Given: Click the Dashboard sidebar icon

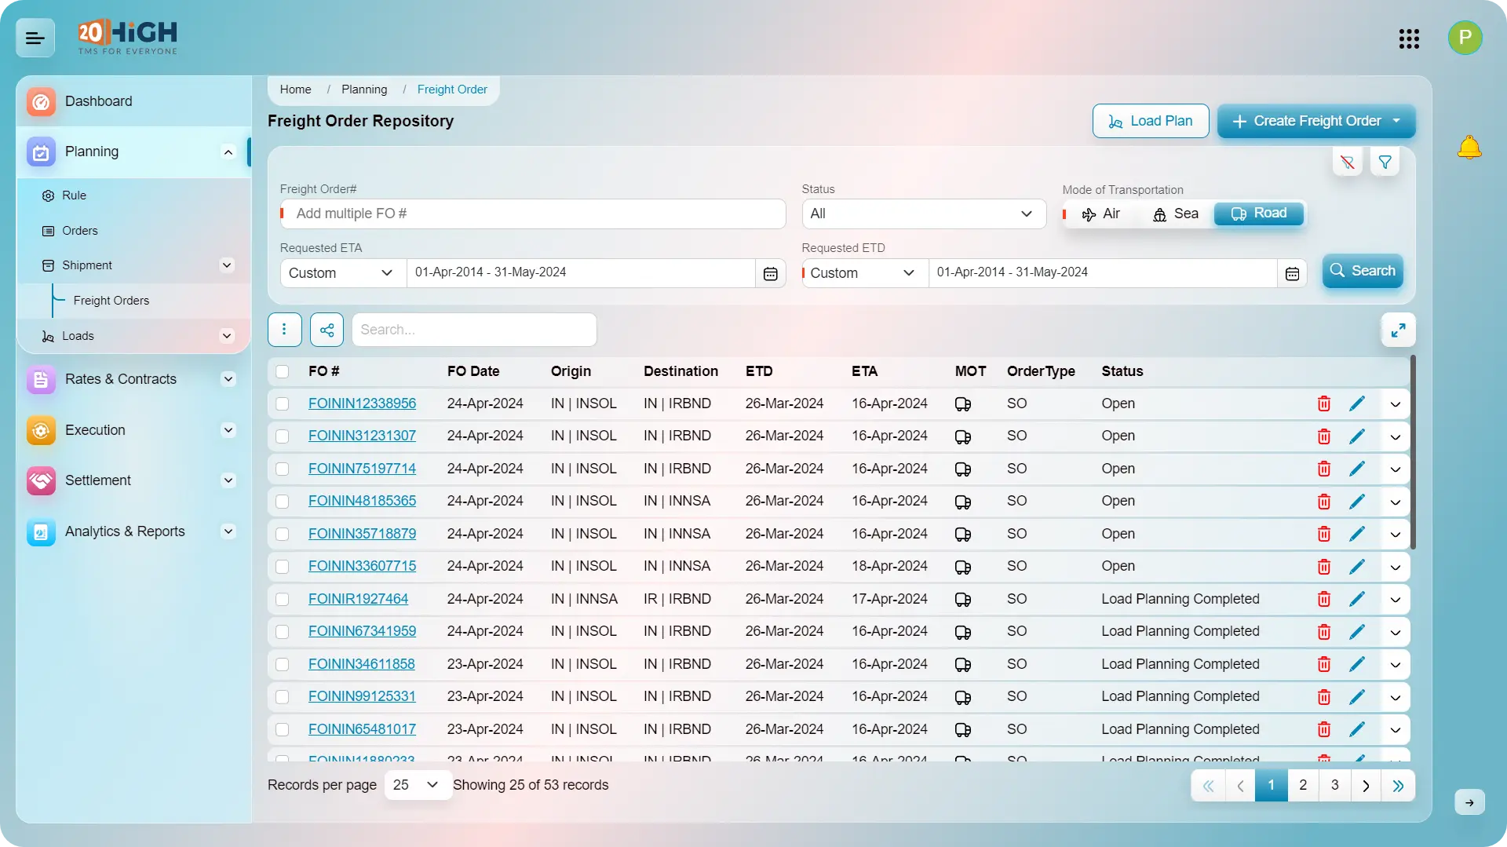Looking at the screenshot, I should click(41, 102).
